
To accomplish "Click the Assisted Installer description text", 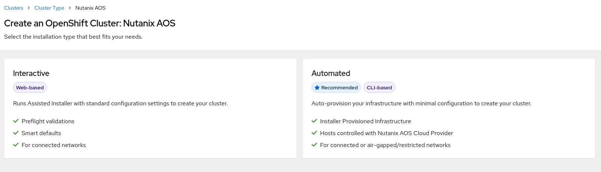I will click(x=120, y=103).
